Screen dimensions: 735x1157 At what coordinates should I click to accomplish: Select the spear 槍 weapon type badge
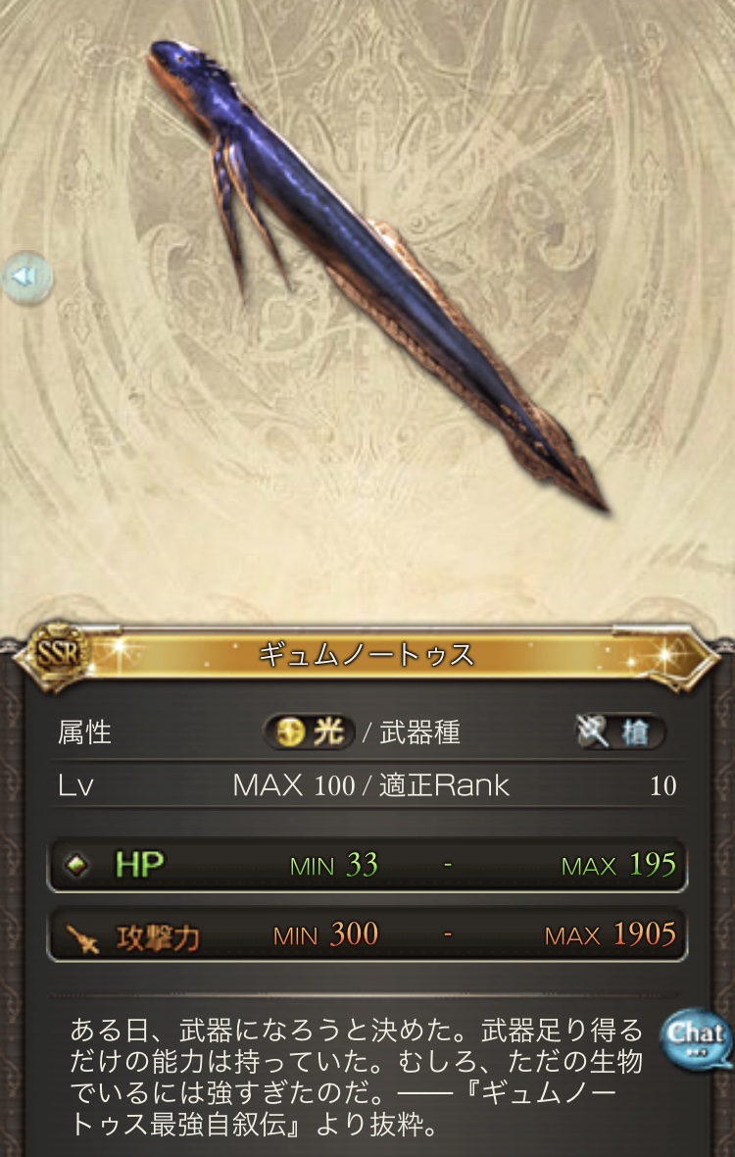pos(620,732)
